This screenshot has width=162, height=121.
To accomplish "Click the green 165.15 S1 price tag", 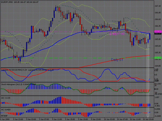I will point(158,58).
